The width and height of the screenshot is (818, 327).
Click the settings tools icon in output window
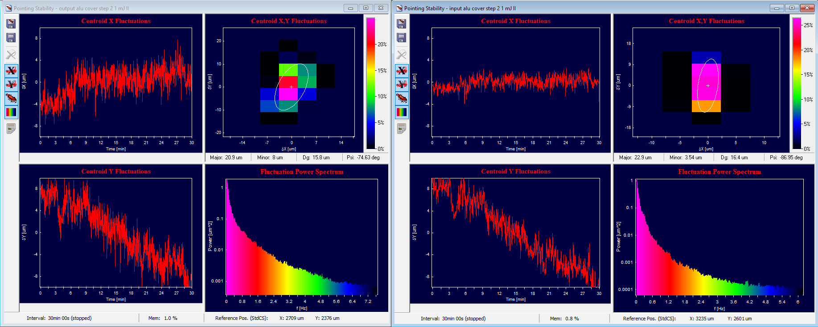point(11,55)
